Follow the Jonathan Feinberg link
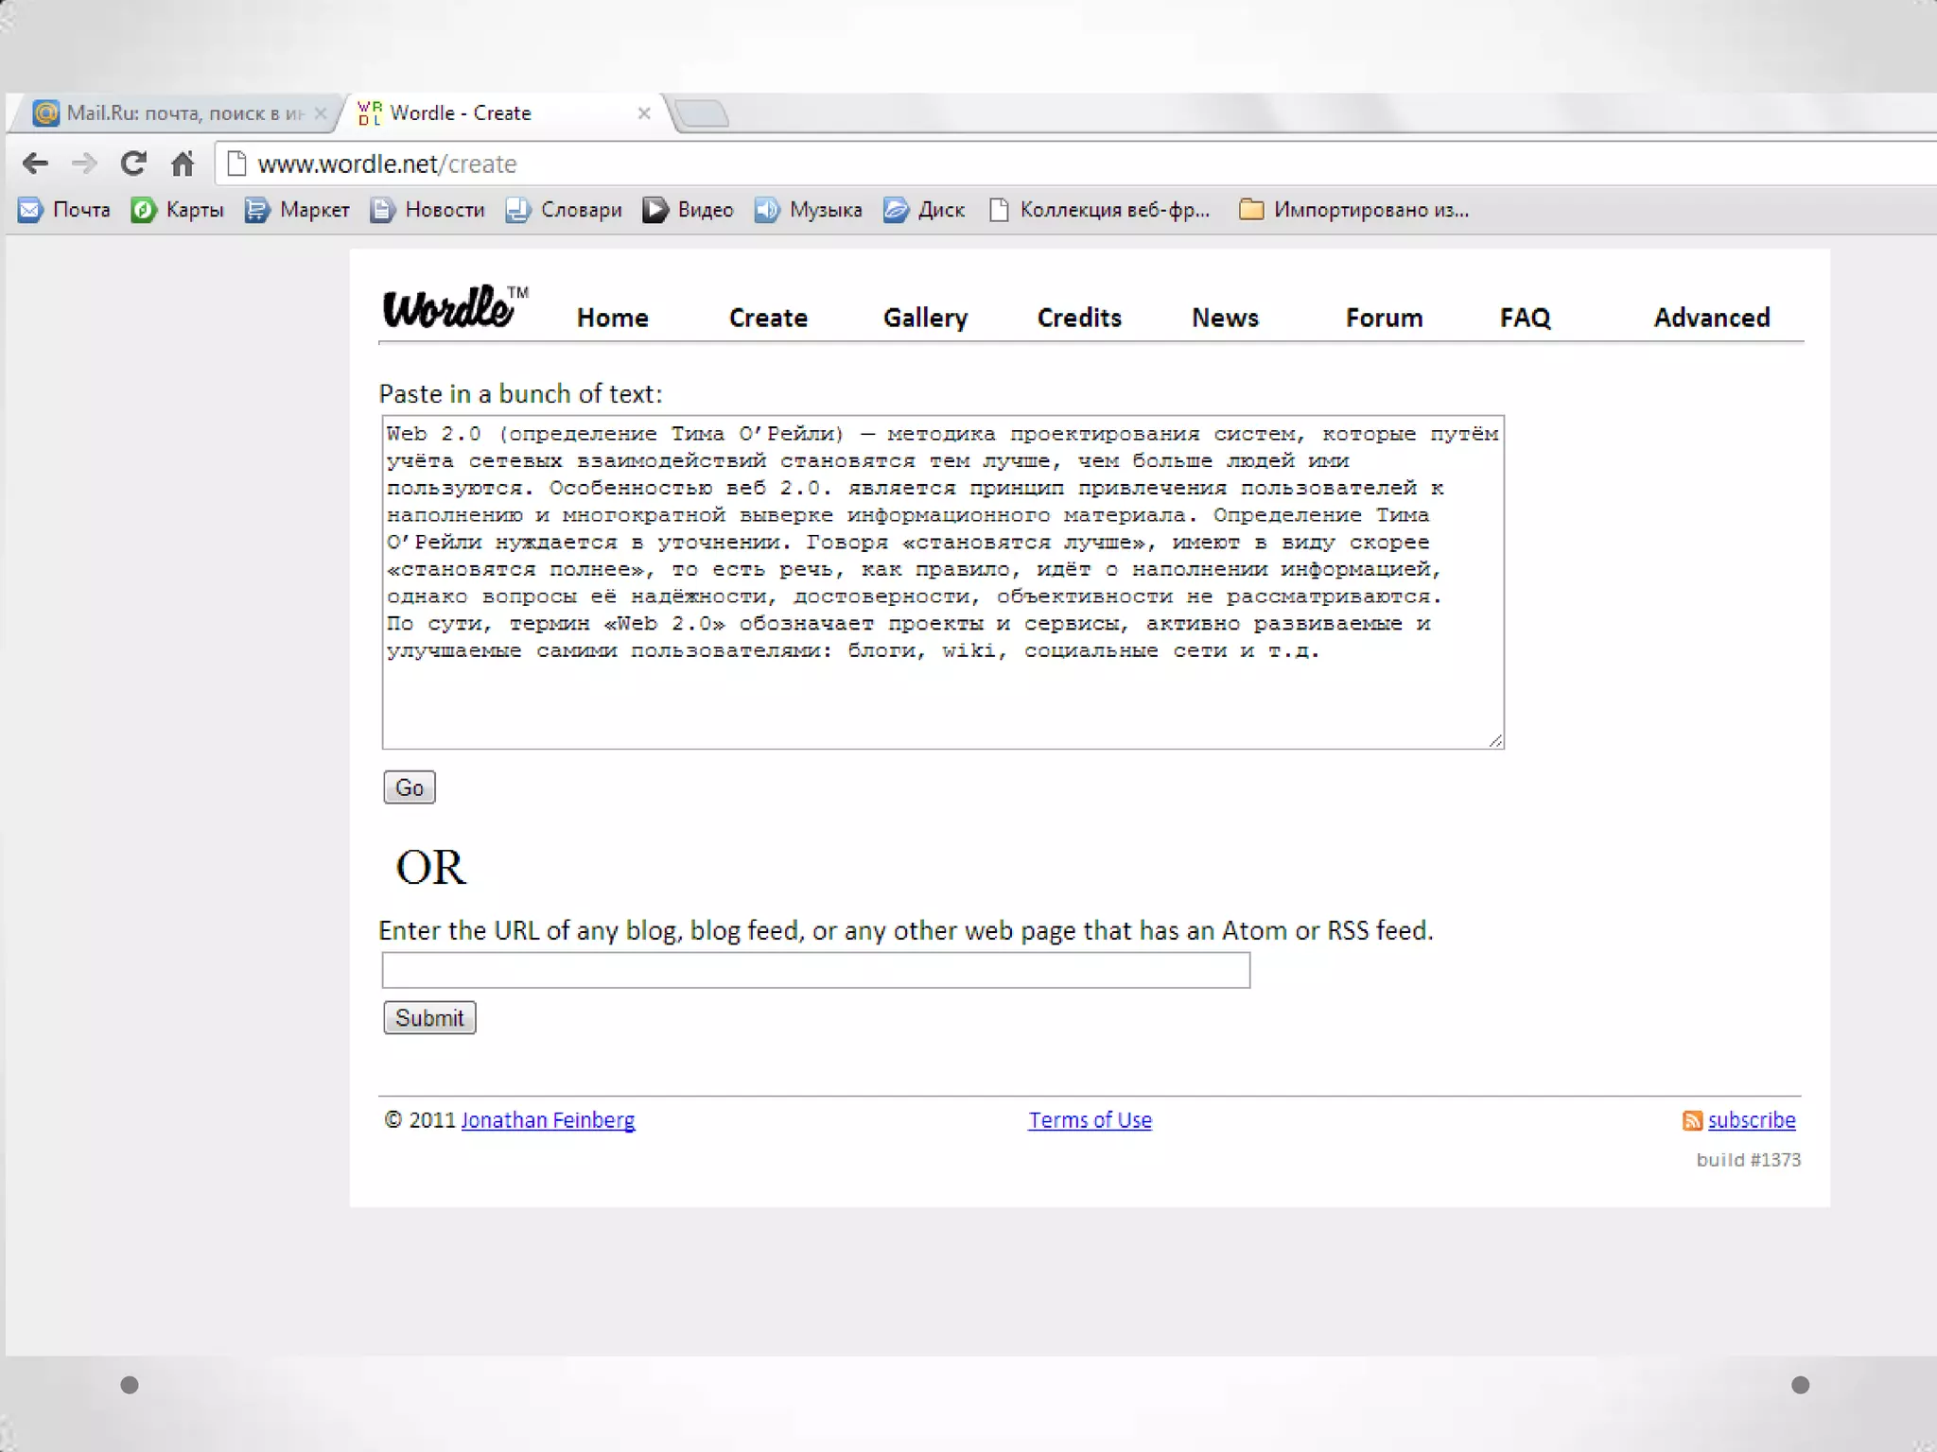 click(x=548, y=1120)
